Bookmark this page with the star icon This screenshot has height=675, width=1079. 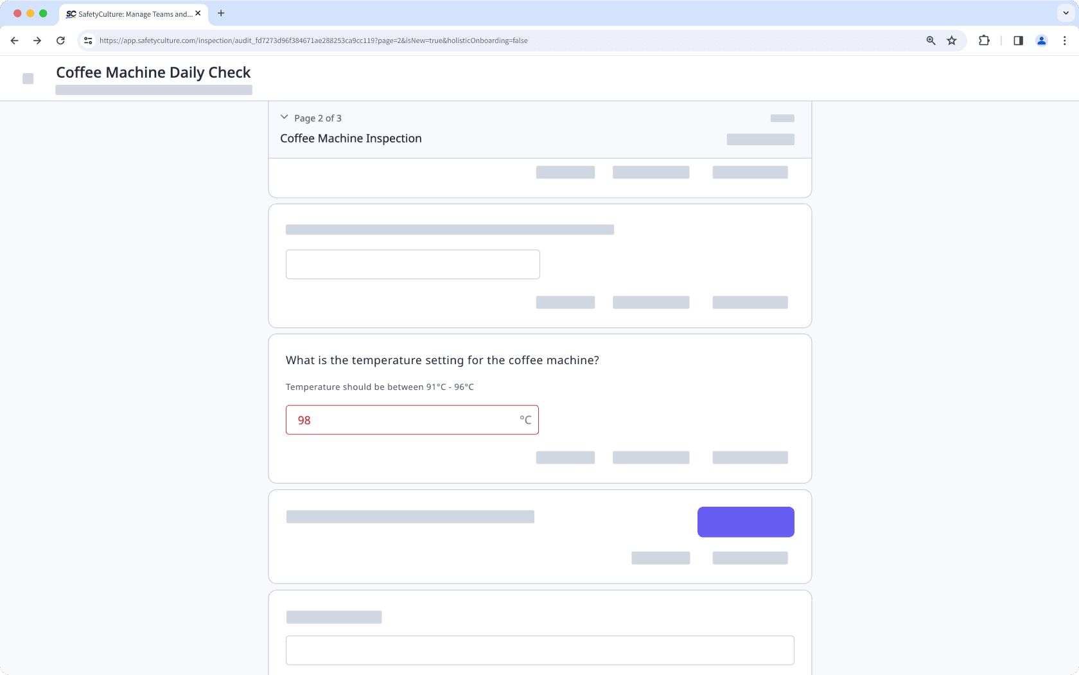point(952,40)
